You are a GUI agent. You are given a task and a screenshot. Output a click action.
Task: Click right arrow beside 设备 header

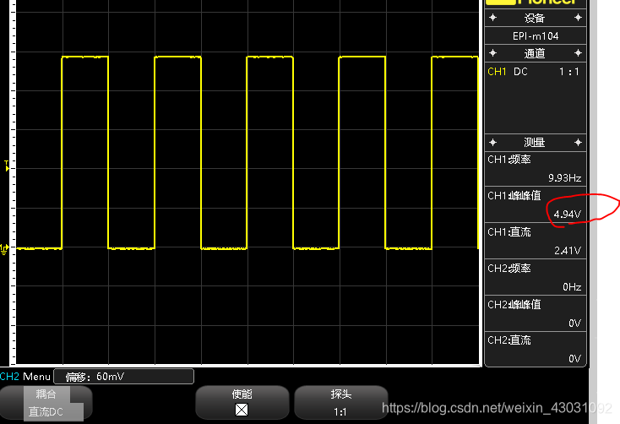pos(578,18)
